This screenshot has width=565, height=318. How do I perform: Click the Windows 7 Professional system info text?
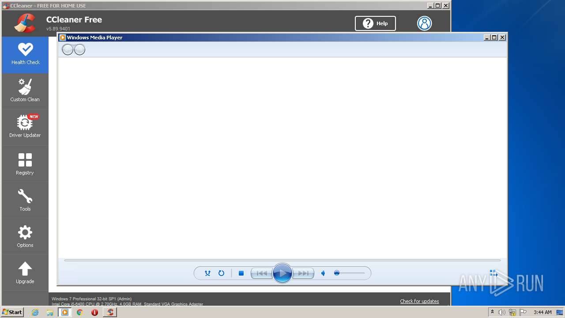click(92, 299)
